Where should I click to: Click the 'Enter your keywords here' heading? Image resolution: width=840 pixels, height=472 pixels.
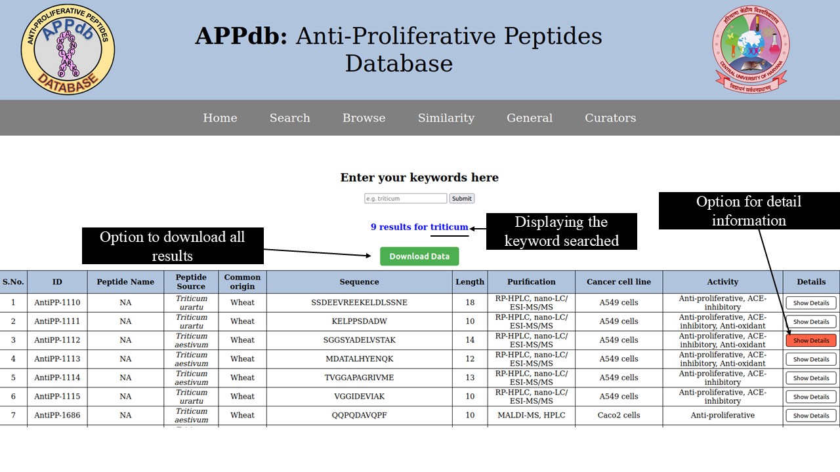coord(419,178)
